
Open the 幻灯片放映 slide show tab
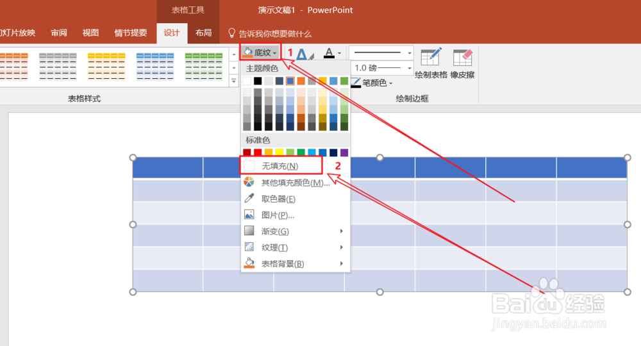point(17,33)
